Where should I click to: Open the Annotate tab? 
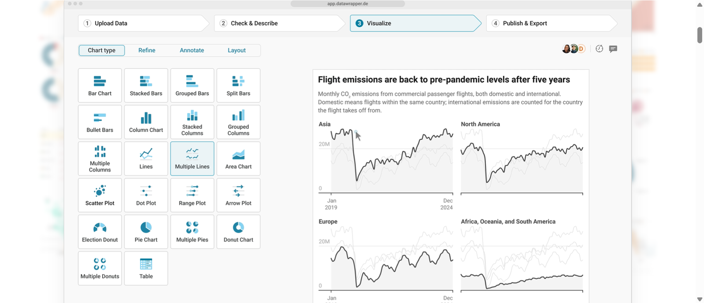point(192,50)
